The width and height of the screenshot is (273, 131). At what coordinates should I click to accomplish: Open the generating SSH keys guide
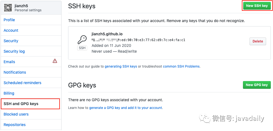pyautogui.click(x=121, y=66)
